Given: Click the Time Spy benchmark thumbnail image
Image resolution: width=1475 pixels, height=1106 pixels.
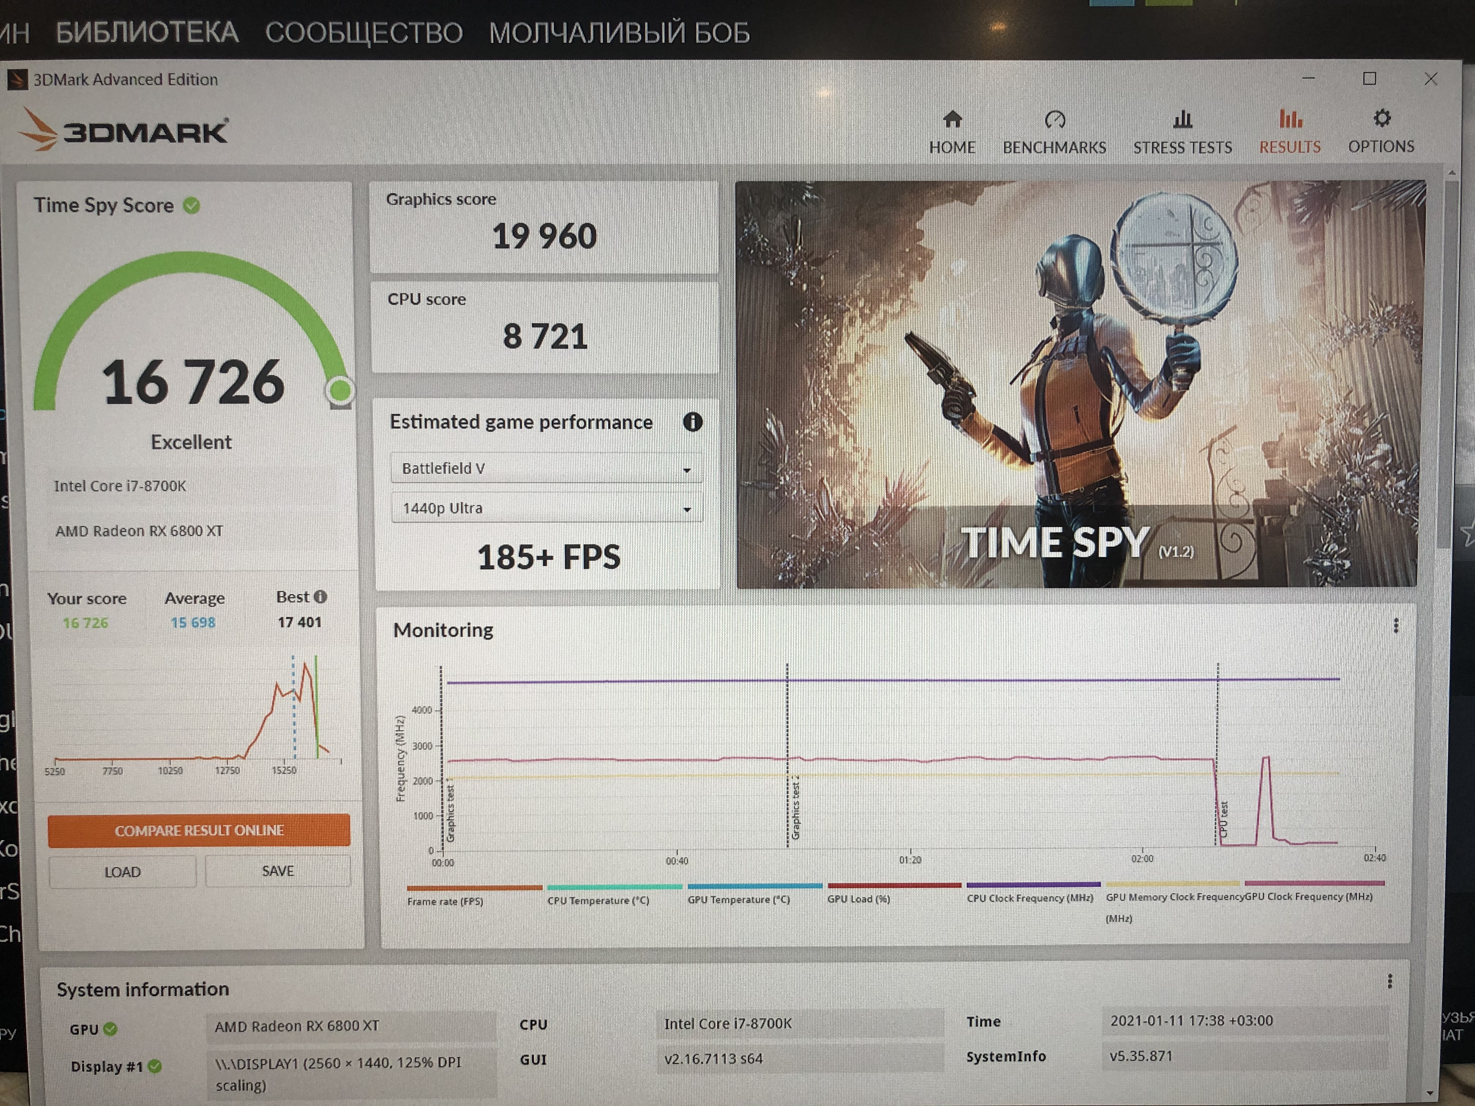Looking at the screenshot, I should click(1080, 384).
